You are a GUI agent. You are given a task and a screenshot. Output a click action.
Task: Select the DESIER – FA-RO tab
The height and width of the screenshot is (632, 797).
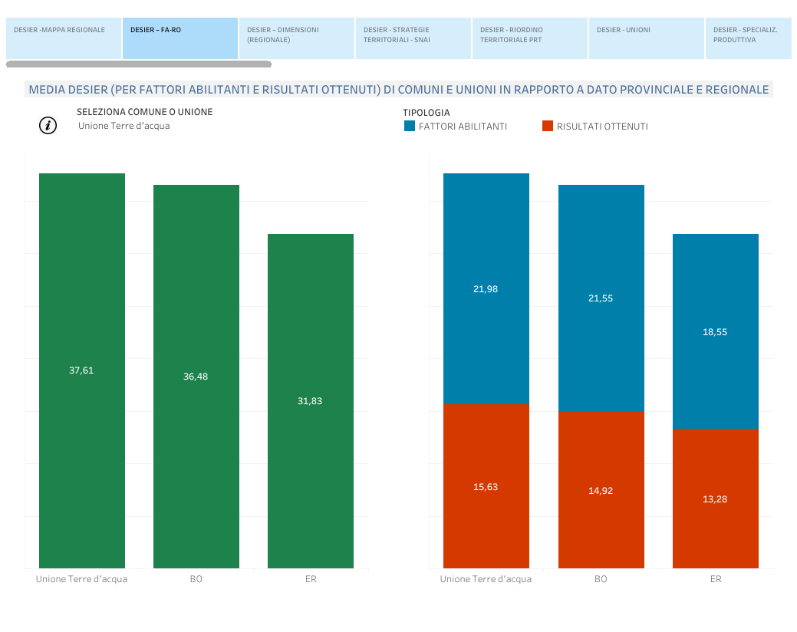pos(180,38)
